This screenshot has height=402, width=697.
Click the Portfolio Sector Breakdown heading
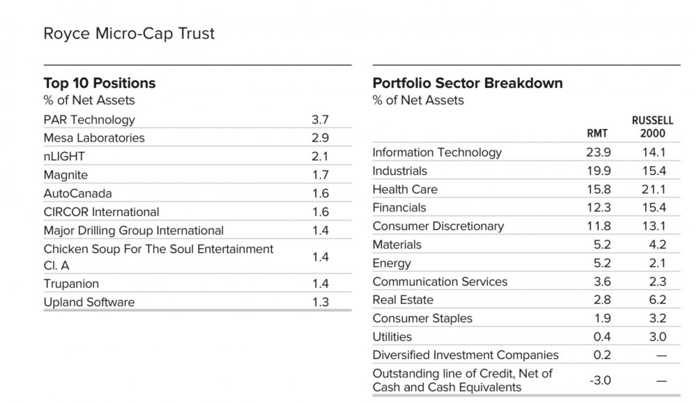coord(468,83)
